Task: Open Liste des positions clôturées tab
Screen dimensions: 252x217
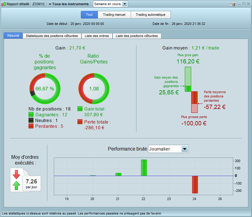Action: [137, 36]
